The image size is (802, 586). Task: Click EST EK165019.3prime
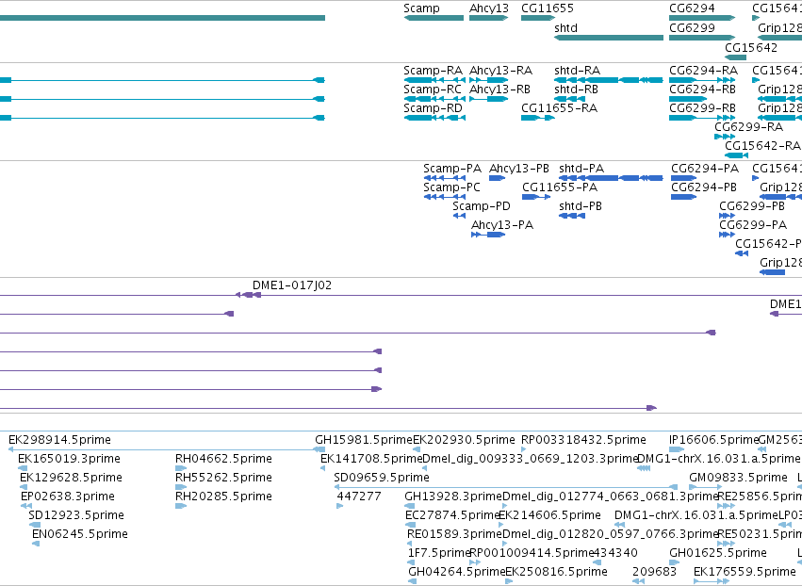click(x=23, y=468)
